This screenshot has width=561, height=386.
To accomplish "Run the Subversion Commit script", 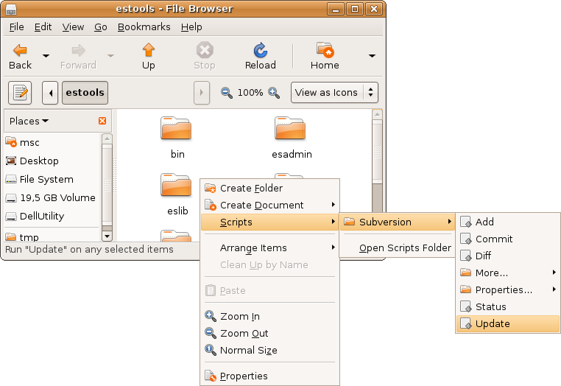I will 508,239.
